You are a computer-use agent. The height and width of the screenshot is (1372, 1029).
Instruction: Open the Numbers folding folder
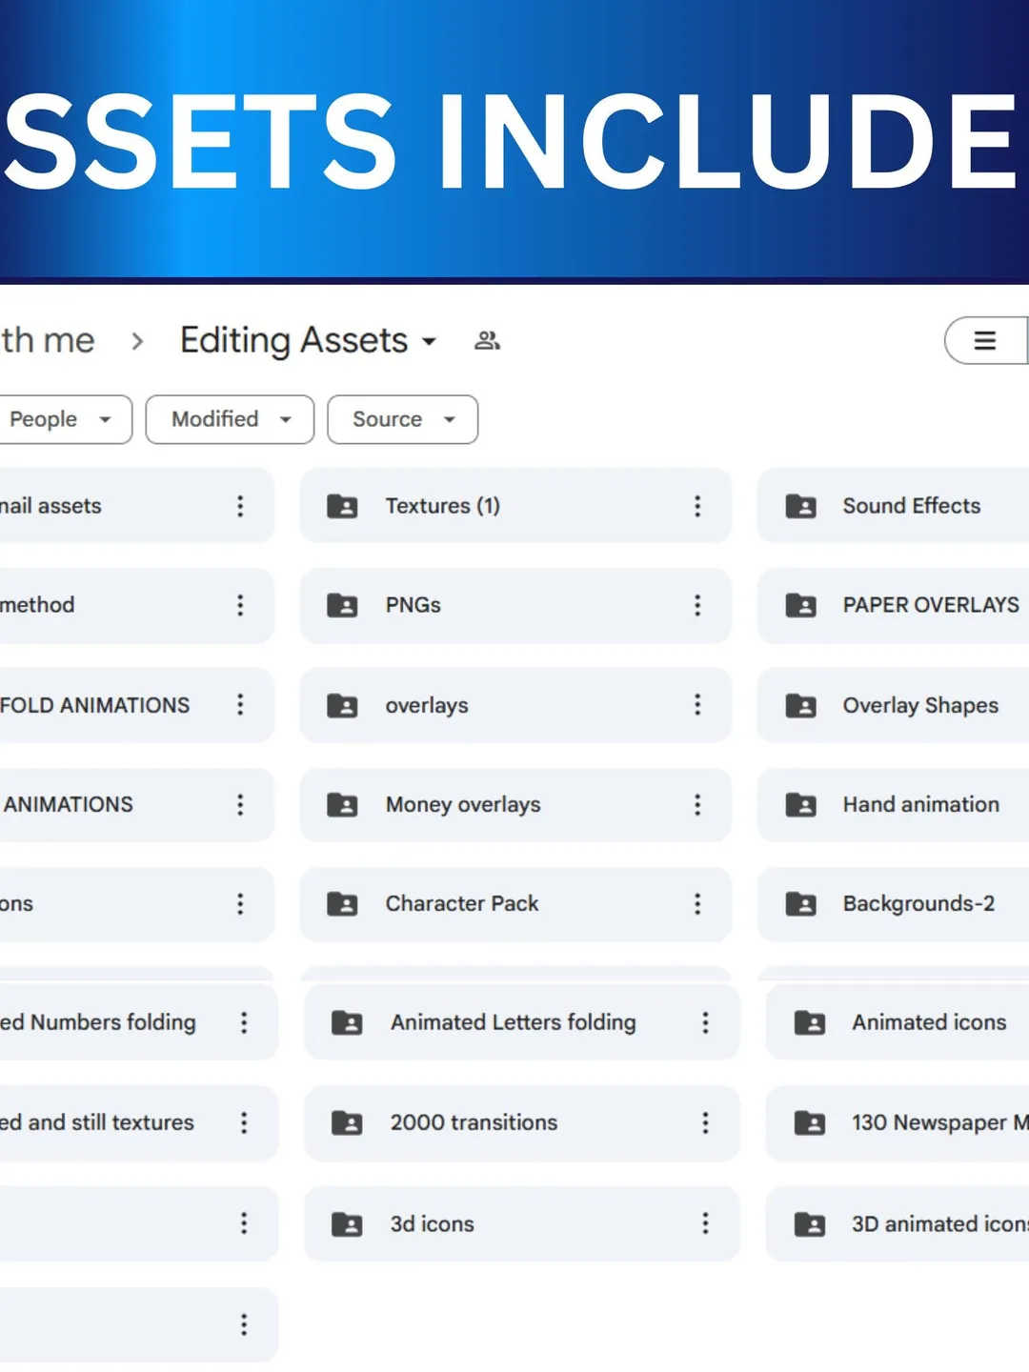tap(138, 1022)
